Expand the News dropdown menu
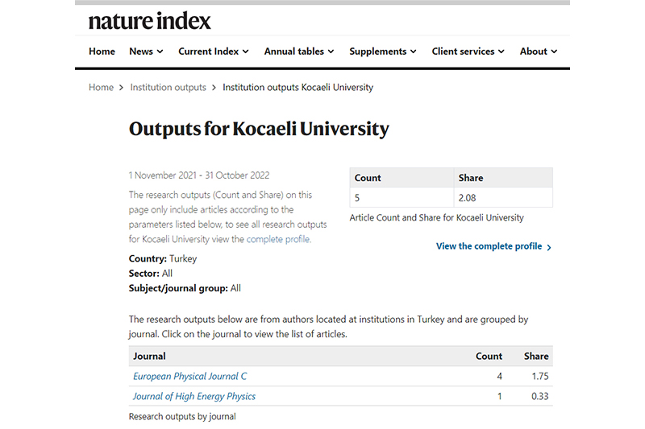The image size is (645, 429). tap(146, 52)
